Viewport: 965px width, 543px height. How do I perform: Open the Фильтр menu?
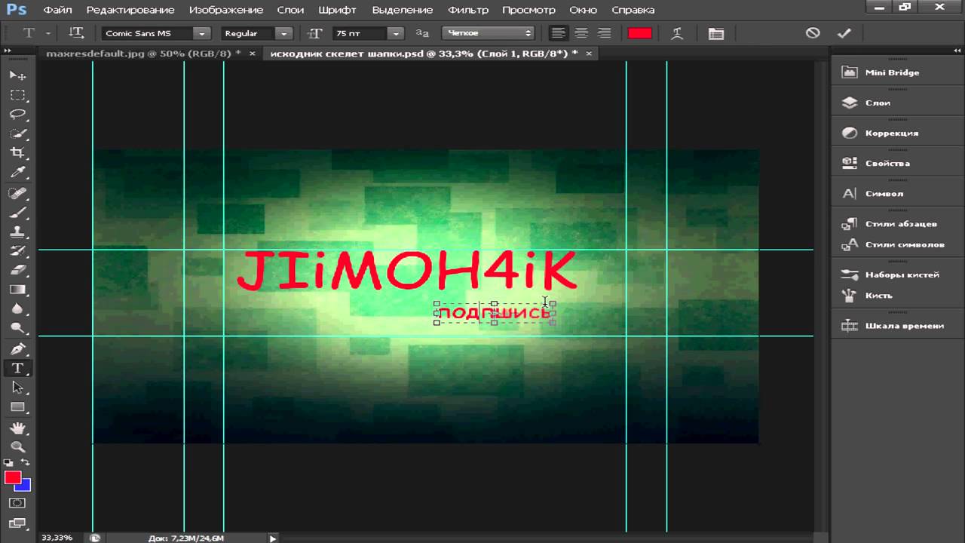[468, 10]
